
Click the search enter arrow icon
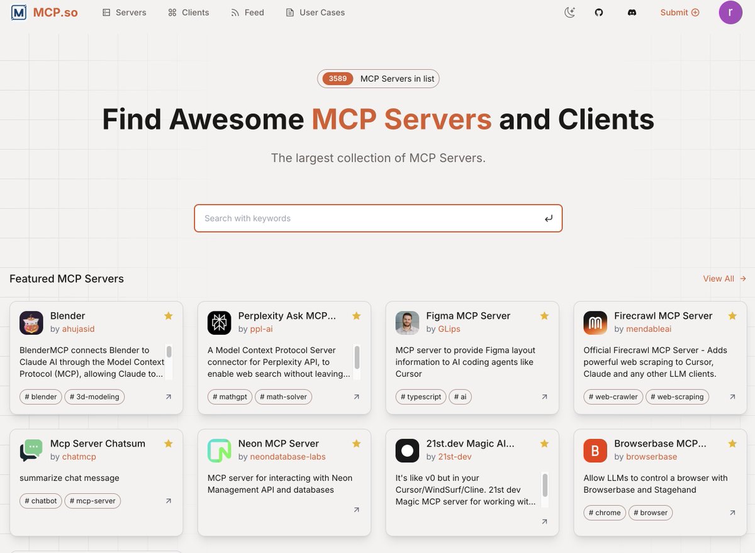pos(549,218)
